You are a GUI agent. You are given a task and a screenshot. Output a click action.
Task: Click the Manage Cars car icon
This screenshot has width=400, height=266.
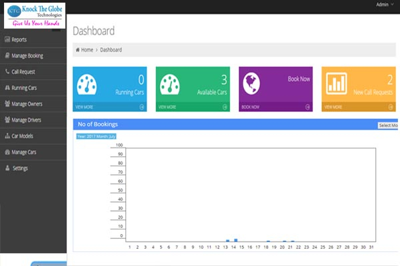click(x=7, y=152)
